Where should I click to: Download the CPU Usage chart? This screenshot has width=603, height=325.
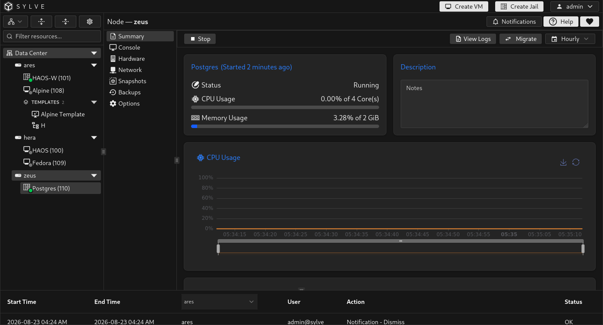pyautogui.click(x=563, y=162)
